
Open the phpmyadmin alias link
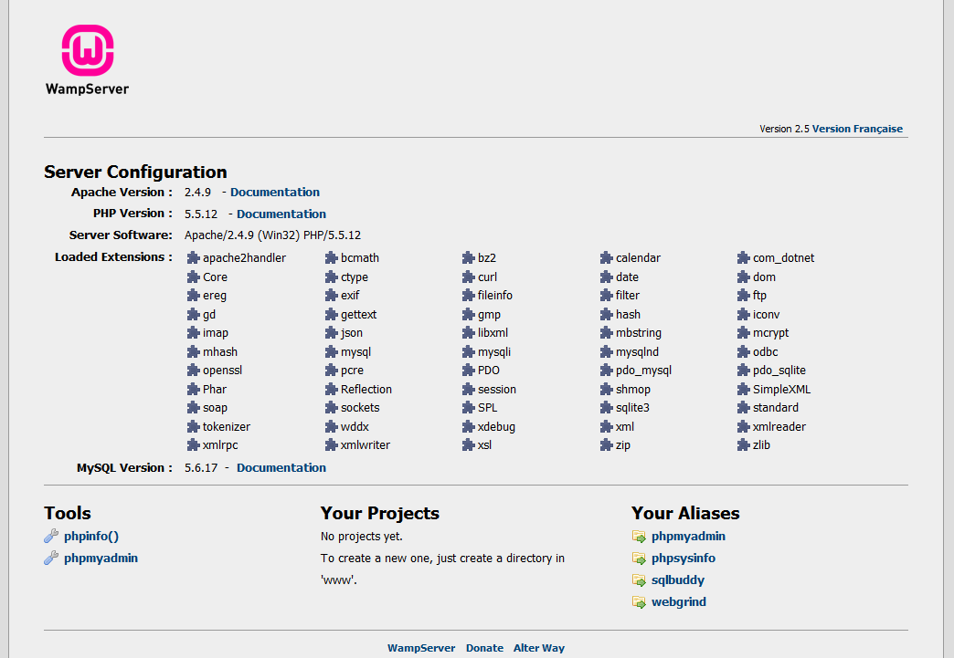pos(688,537)
